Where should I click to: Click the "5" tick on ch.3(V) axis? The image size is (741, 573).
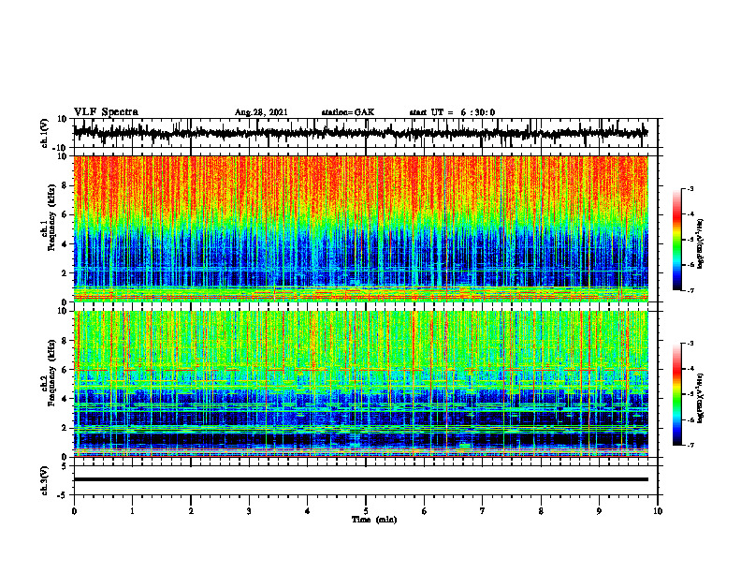point(65,465)
